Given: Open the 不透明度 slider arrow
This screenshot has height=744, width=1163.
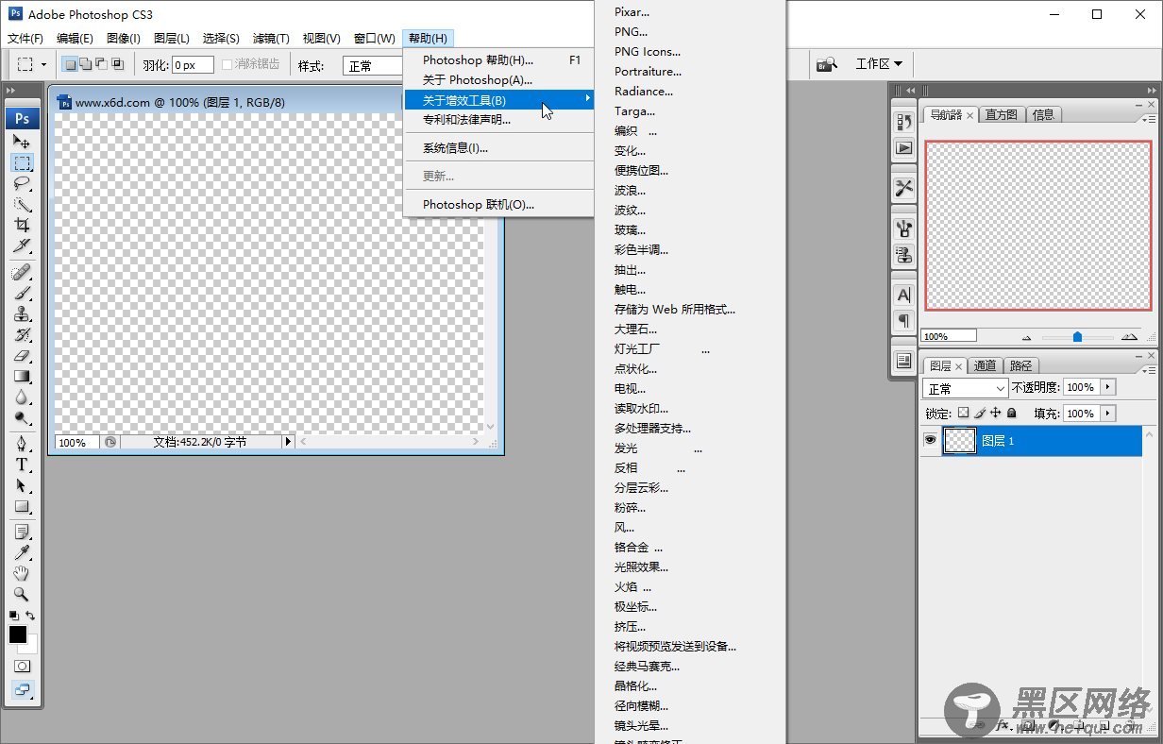Looking at the screenshot, I should pos(1108,387).
